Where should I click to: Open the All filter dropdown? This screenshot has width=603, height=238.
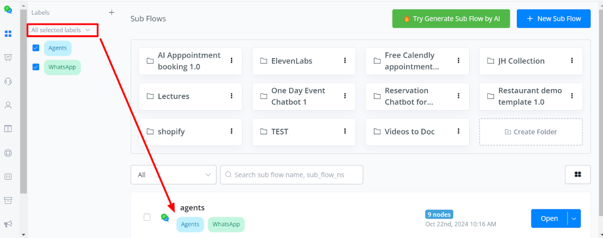tap(173, 175)
